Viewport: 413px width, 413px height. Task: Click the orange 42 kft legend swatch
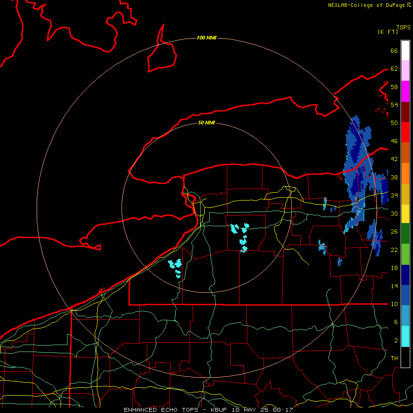(x=405, y=173)
